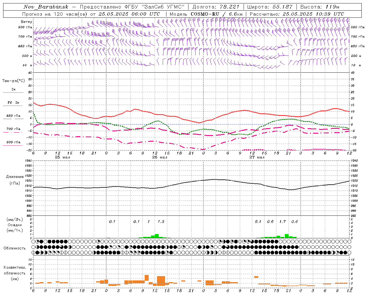Click the station title "Nov_Barabinsk"

[x=46, y=7]
